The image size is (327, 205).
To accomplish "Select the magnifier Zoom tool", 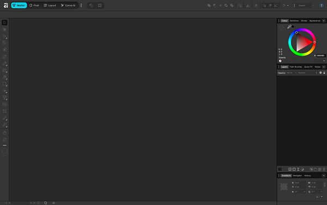I will pos(4,140).
